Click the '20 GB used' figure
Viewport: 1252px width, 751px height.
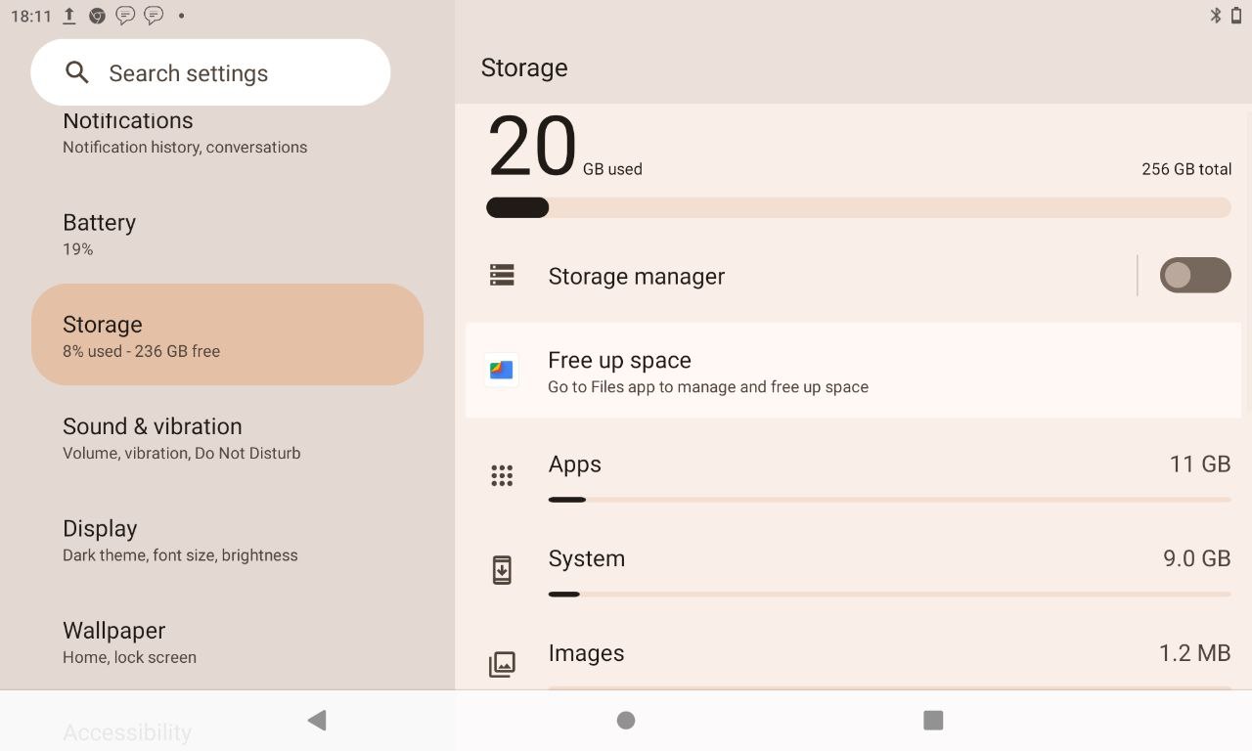click(x=564, y=147)
